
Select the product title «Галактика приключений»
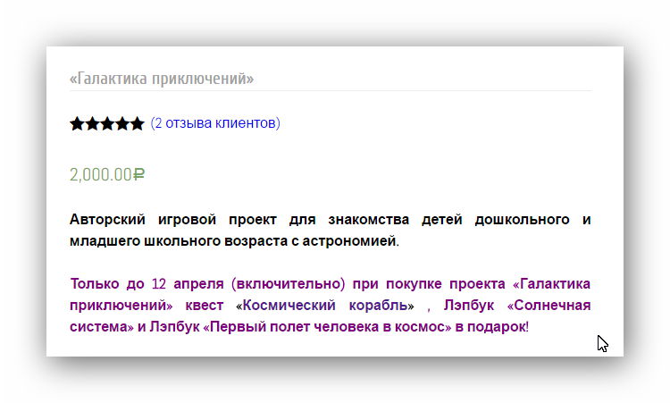162,79
